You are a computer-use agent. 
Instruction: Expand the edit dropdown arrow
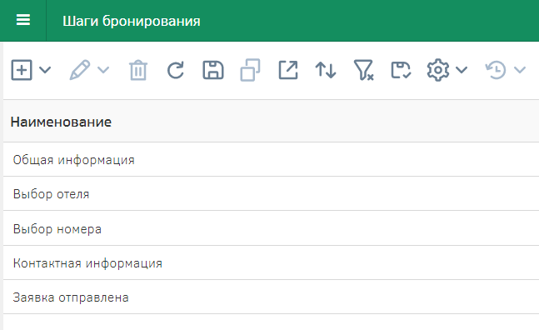(x=103, y=70)
